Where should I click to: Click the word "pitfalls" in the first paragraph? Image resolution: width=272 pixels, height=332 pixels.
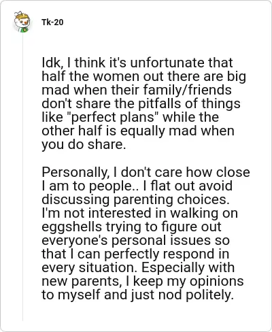tap(160, 103)
